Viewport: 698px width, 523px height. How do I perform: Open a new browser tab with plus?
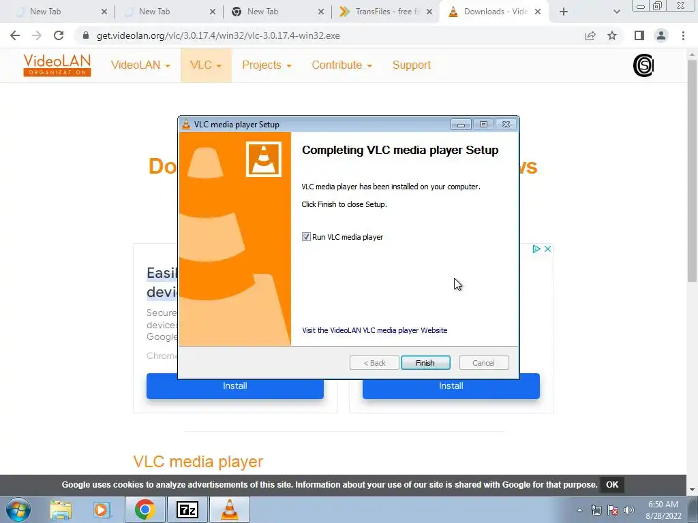pos(564,12)
